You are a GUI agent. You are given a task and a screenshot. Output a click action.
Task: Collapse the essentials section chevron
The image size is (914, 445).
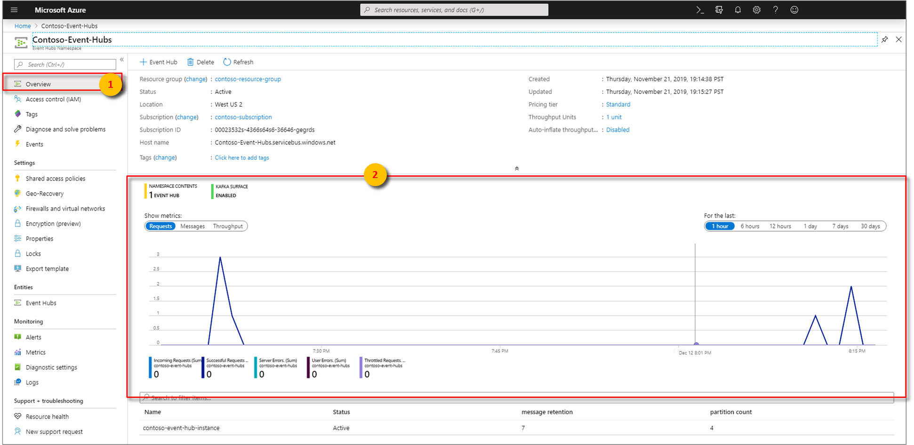[516, 168]
